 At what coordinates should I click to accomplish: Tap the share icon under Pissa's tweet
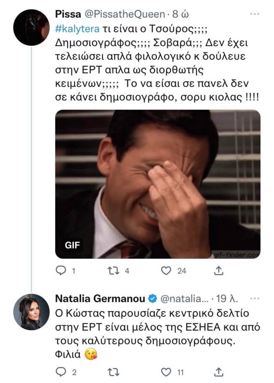tap(219, 269)
